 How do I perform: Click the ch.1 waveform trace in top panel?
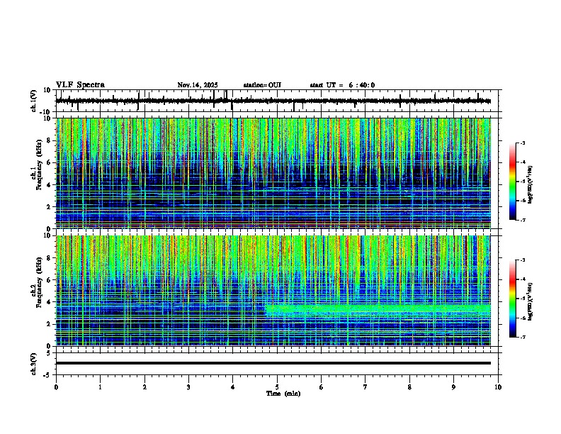tap(273, 101)
